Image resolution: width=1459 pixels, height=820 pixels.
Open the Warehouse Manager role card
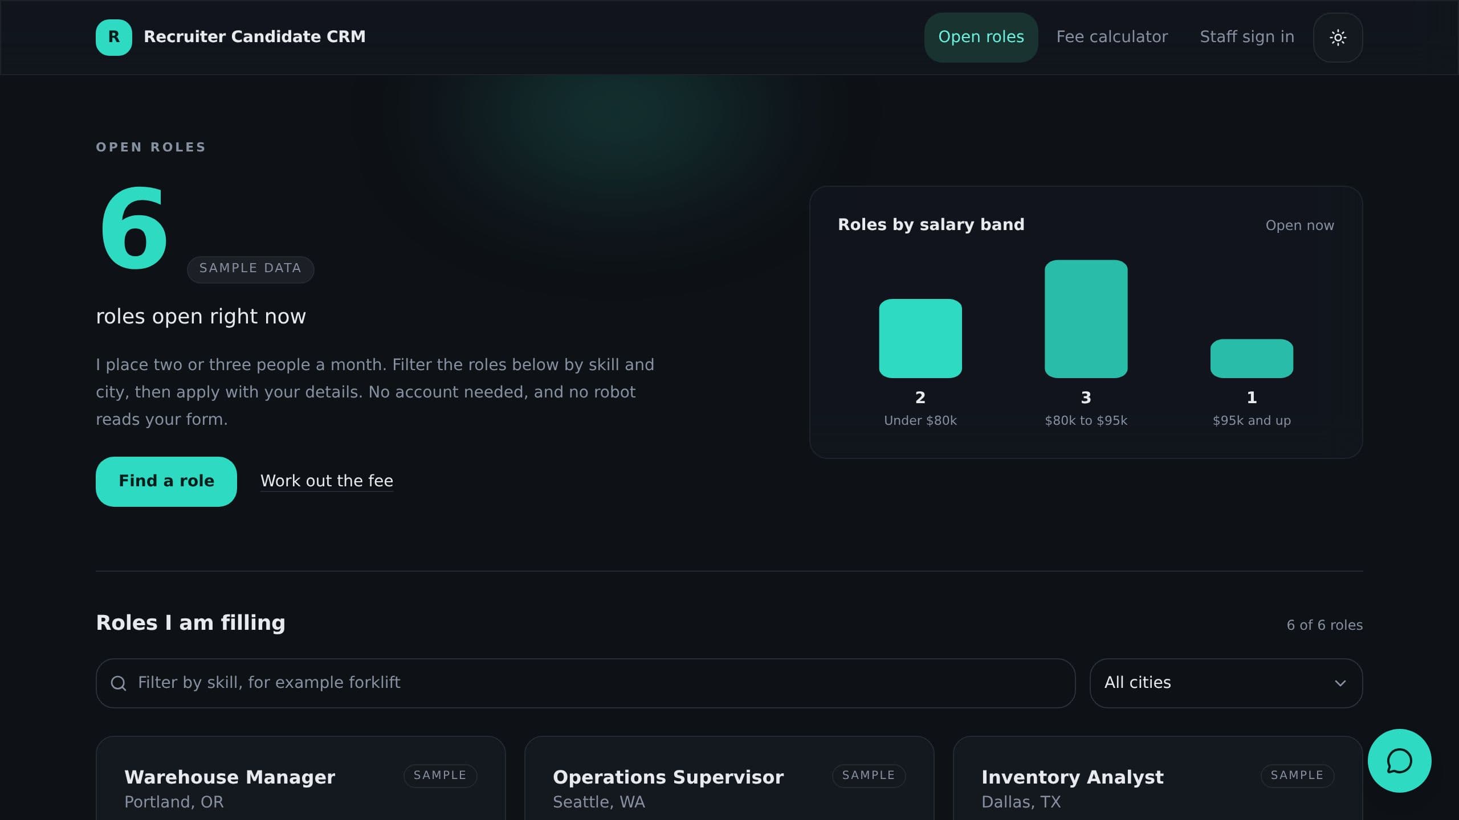[300, 778]
